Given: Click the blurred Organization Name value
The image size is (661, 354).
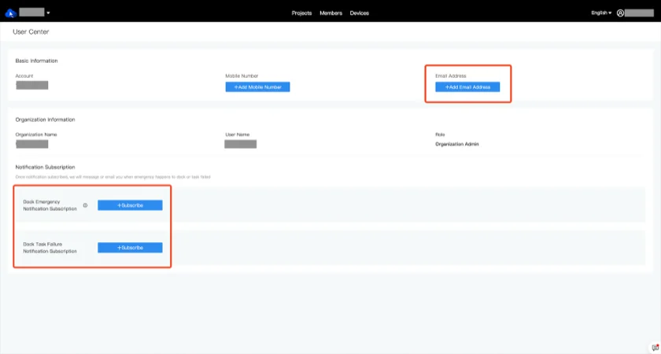Looking at the screenshot, I should [x=32, y=145].
